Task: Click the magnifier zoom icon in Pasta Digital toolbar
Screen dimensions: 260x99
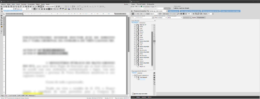Action: click(x=178, y=14)
